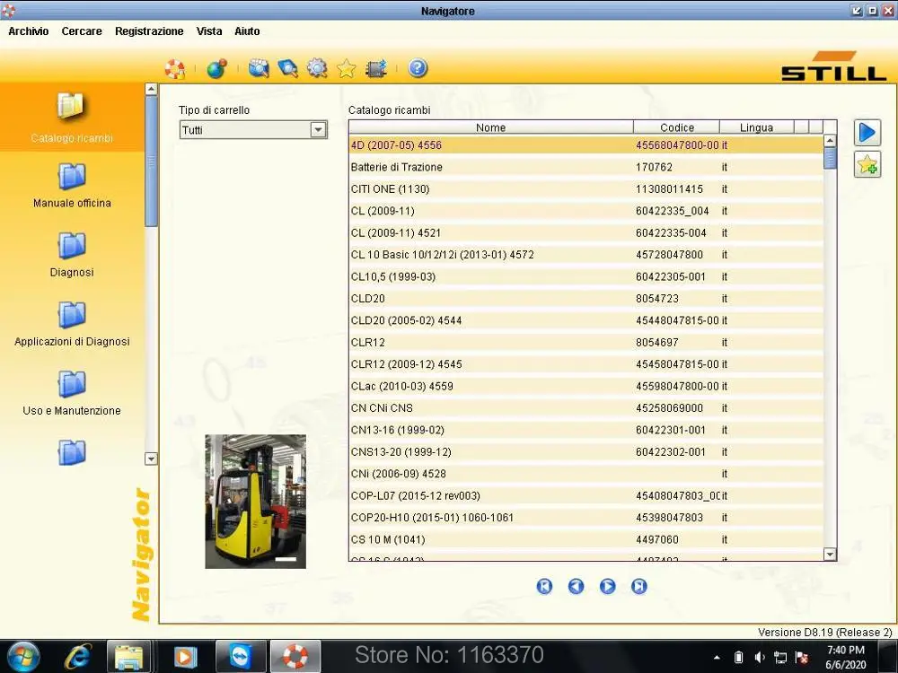The height and width of the screenshot is (673, 898).
Task: Expand the Tipo di carrello dropdown
Action: coord(319,130)
